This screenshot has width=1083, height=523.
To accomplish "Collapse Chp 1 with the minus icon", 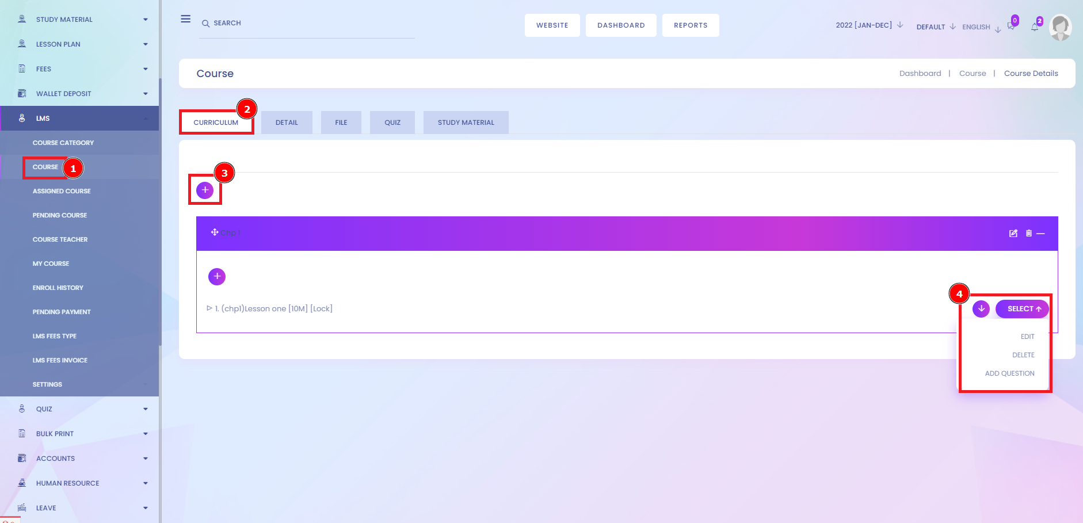I will pyautogui.click(x=1042, y=233).
